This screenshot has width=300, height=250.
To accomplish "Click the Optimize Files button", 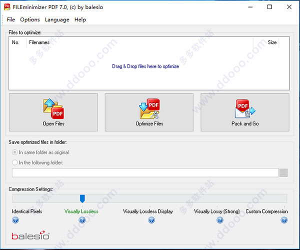I will 149,112.
